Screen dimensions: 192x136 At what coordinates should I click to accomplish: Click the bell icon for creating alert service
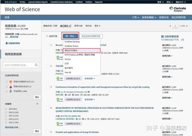[x=7, y=43]
